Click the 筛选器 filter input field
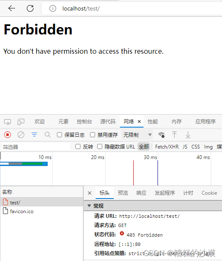 [x=36, y=147]
